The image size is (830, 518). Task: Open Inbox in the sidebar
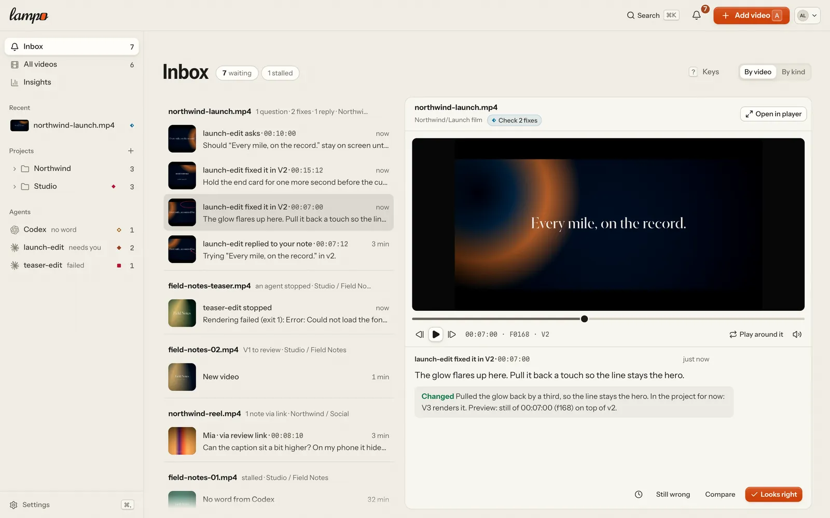72,47
